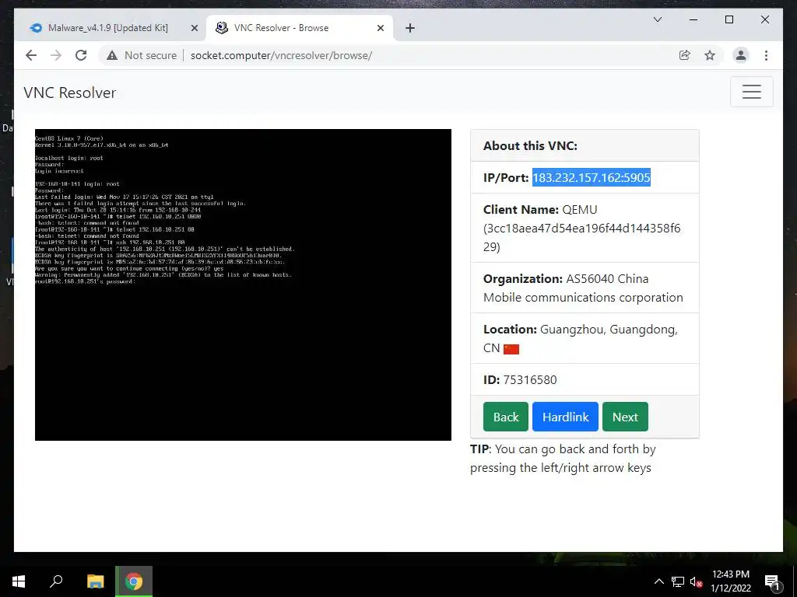
Task: Click the Chrome taskbar icon
Action: pos(134,581)
